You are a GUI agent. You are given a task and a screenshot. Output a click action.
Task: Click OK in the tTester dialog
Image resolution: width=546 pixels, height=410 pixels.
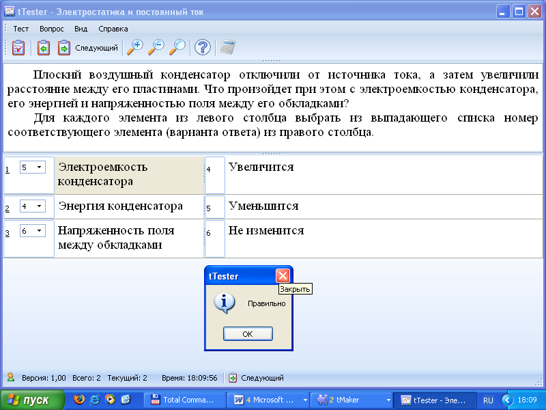point(248,334)
